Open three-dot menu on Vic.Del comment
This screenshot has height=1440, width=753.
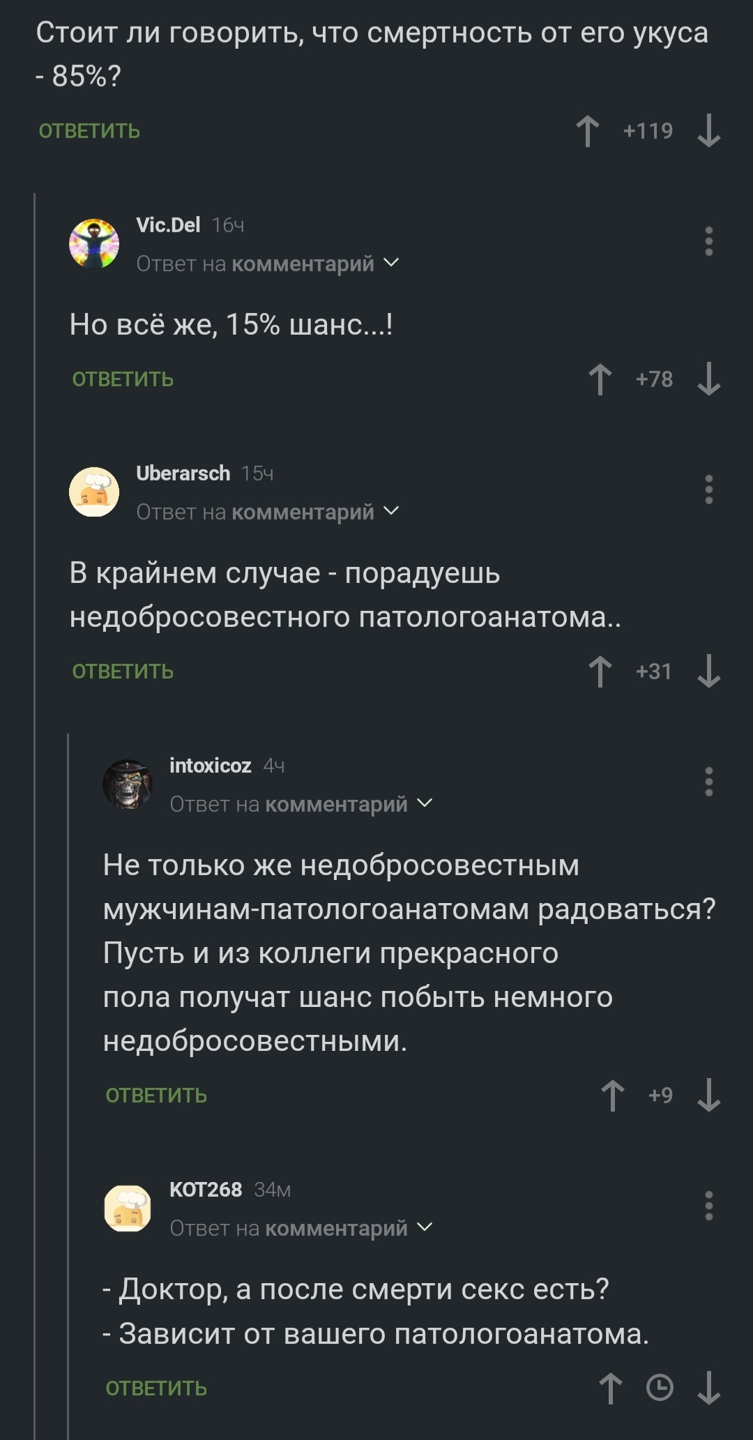coord(709,241)
